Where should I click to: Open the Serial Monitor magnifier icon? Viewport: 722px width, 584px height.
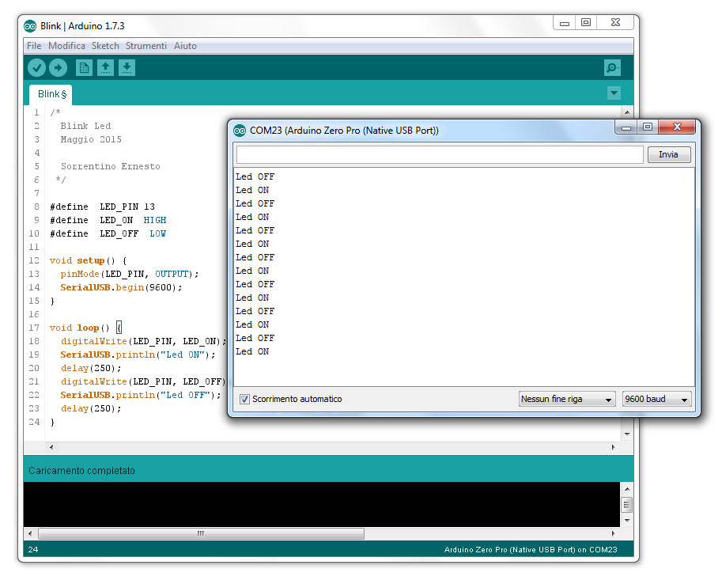(x=612, y=68)
